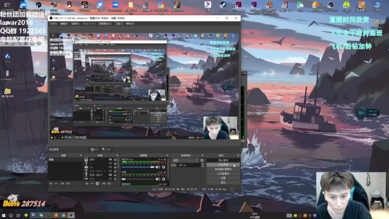
Task: Select the 场景 item in Scenes list
Action: (x=66, y=160)
